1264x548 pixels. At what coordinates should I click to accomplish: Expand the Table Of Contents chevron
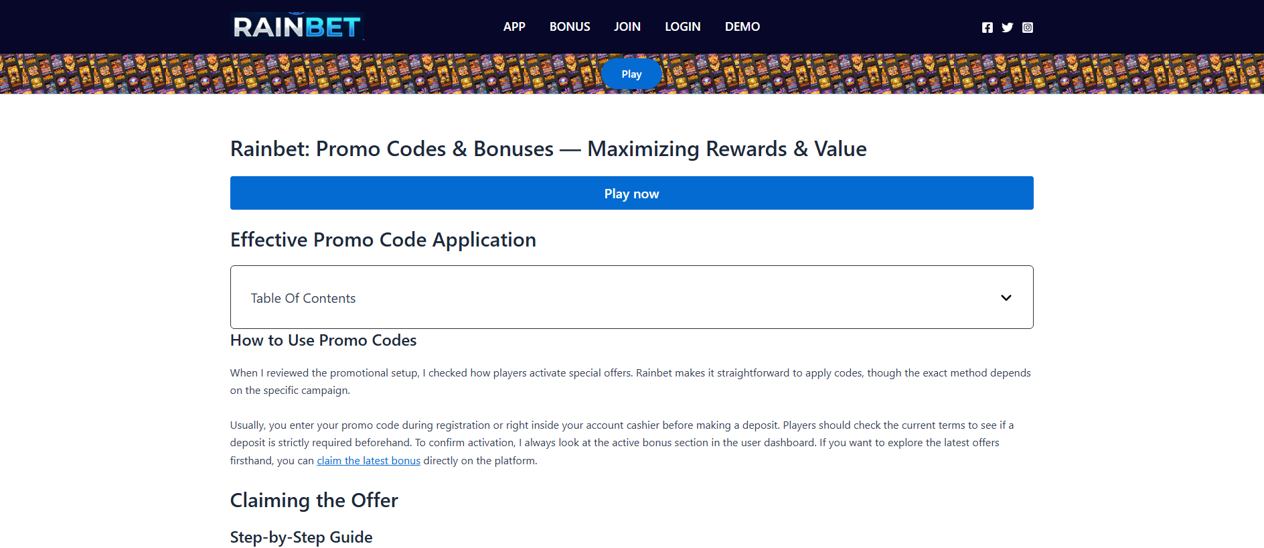(x=1006, y=297)
